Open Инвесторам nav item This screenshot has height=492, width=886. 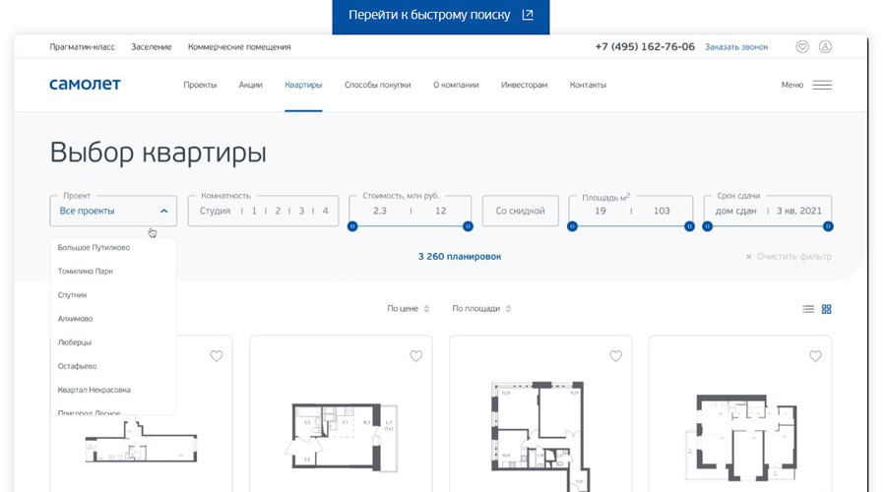(525, 85)
